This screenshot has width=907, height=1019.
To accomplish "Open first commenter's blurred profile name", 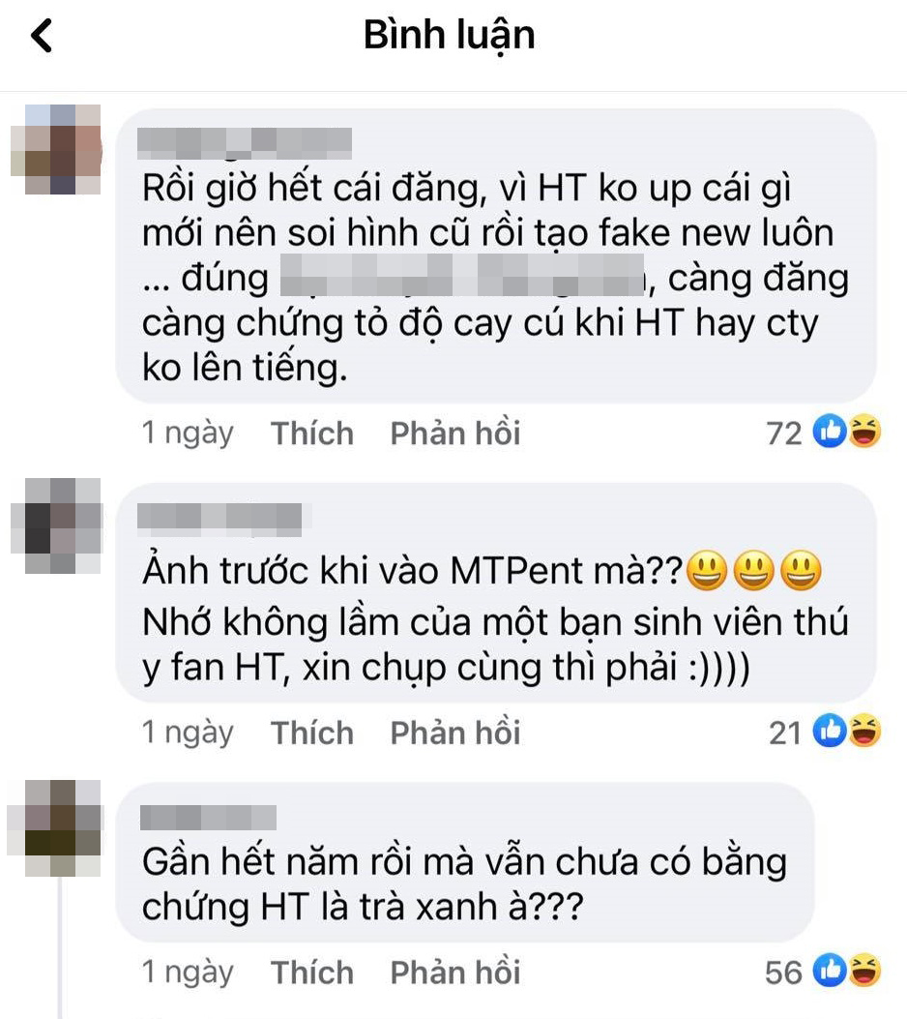I will pyautogui.click(x=245, y=143).
